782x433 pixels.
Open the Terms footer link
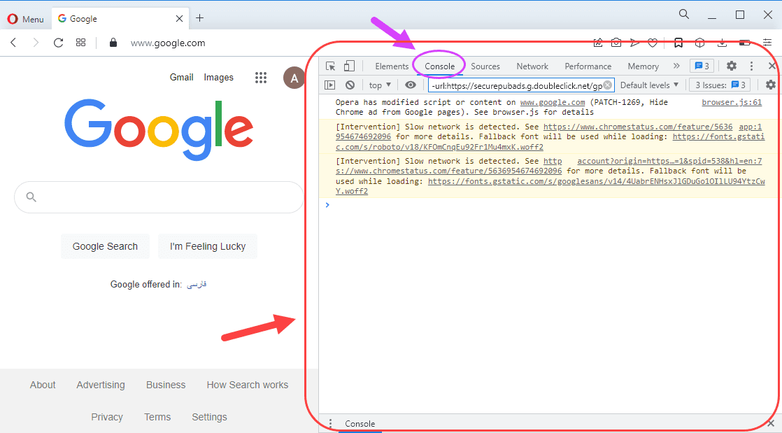click(157, 417)
